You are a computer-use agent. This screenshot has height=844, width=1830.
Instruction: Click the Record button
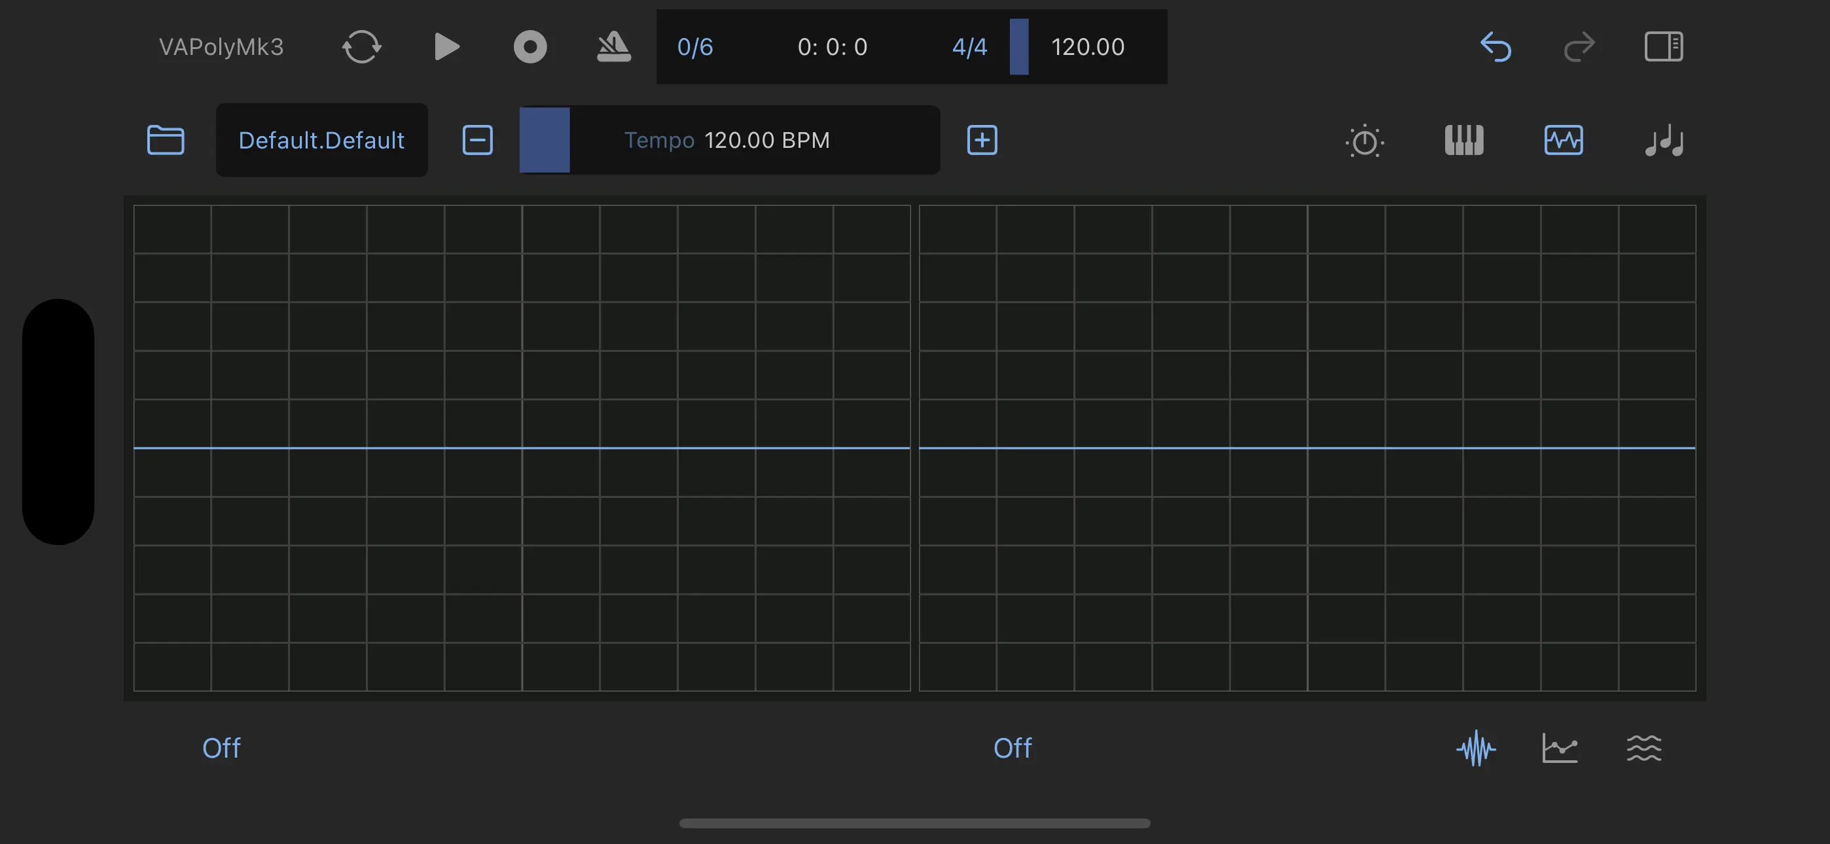pyautogui.click(x=530, y=47)
